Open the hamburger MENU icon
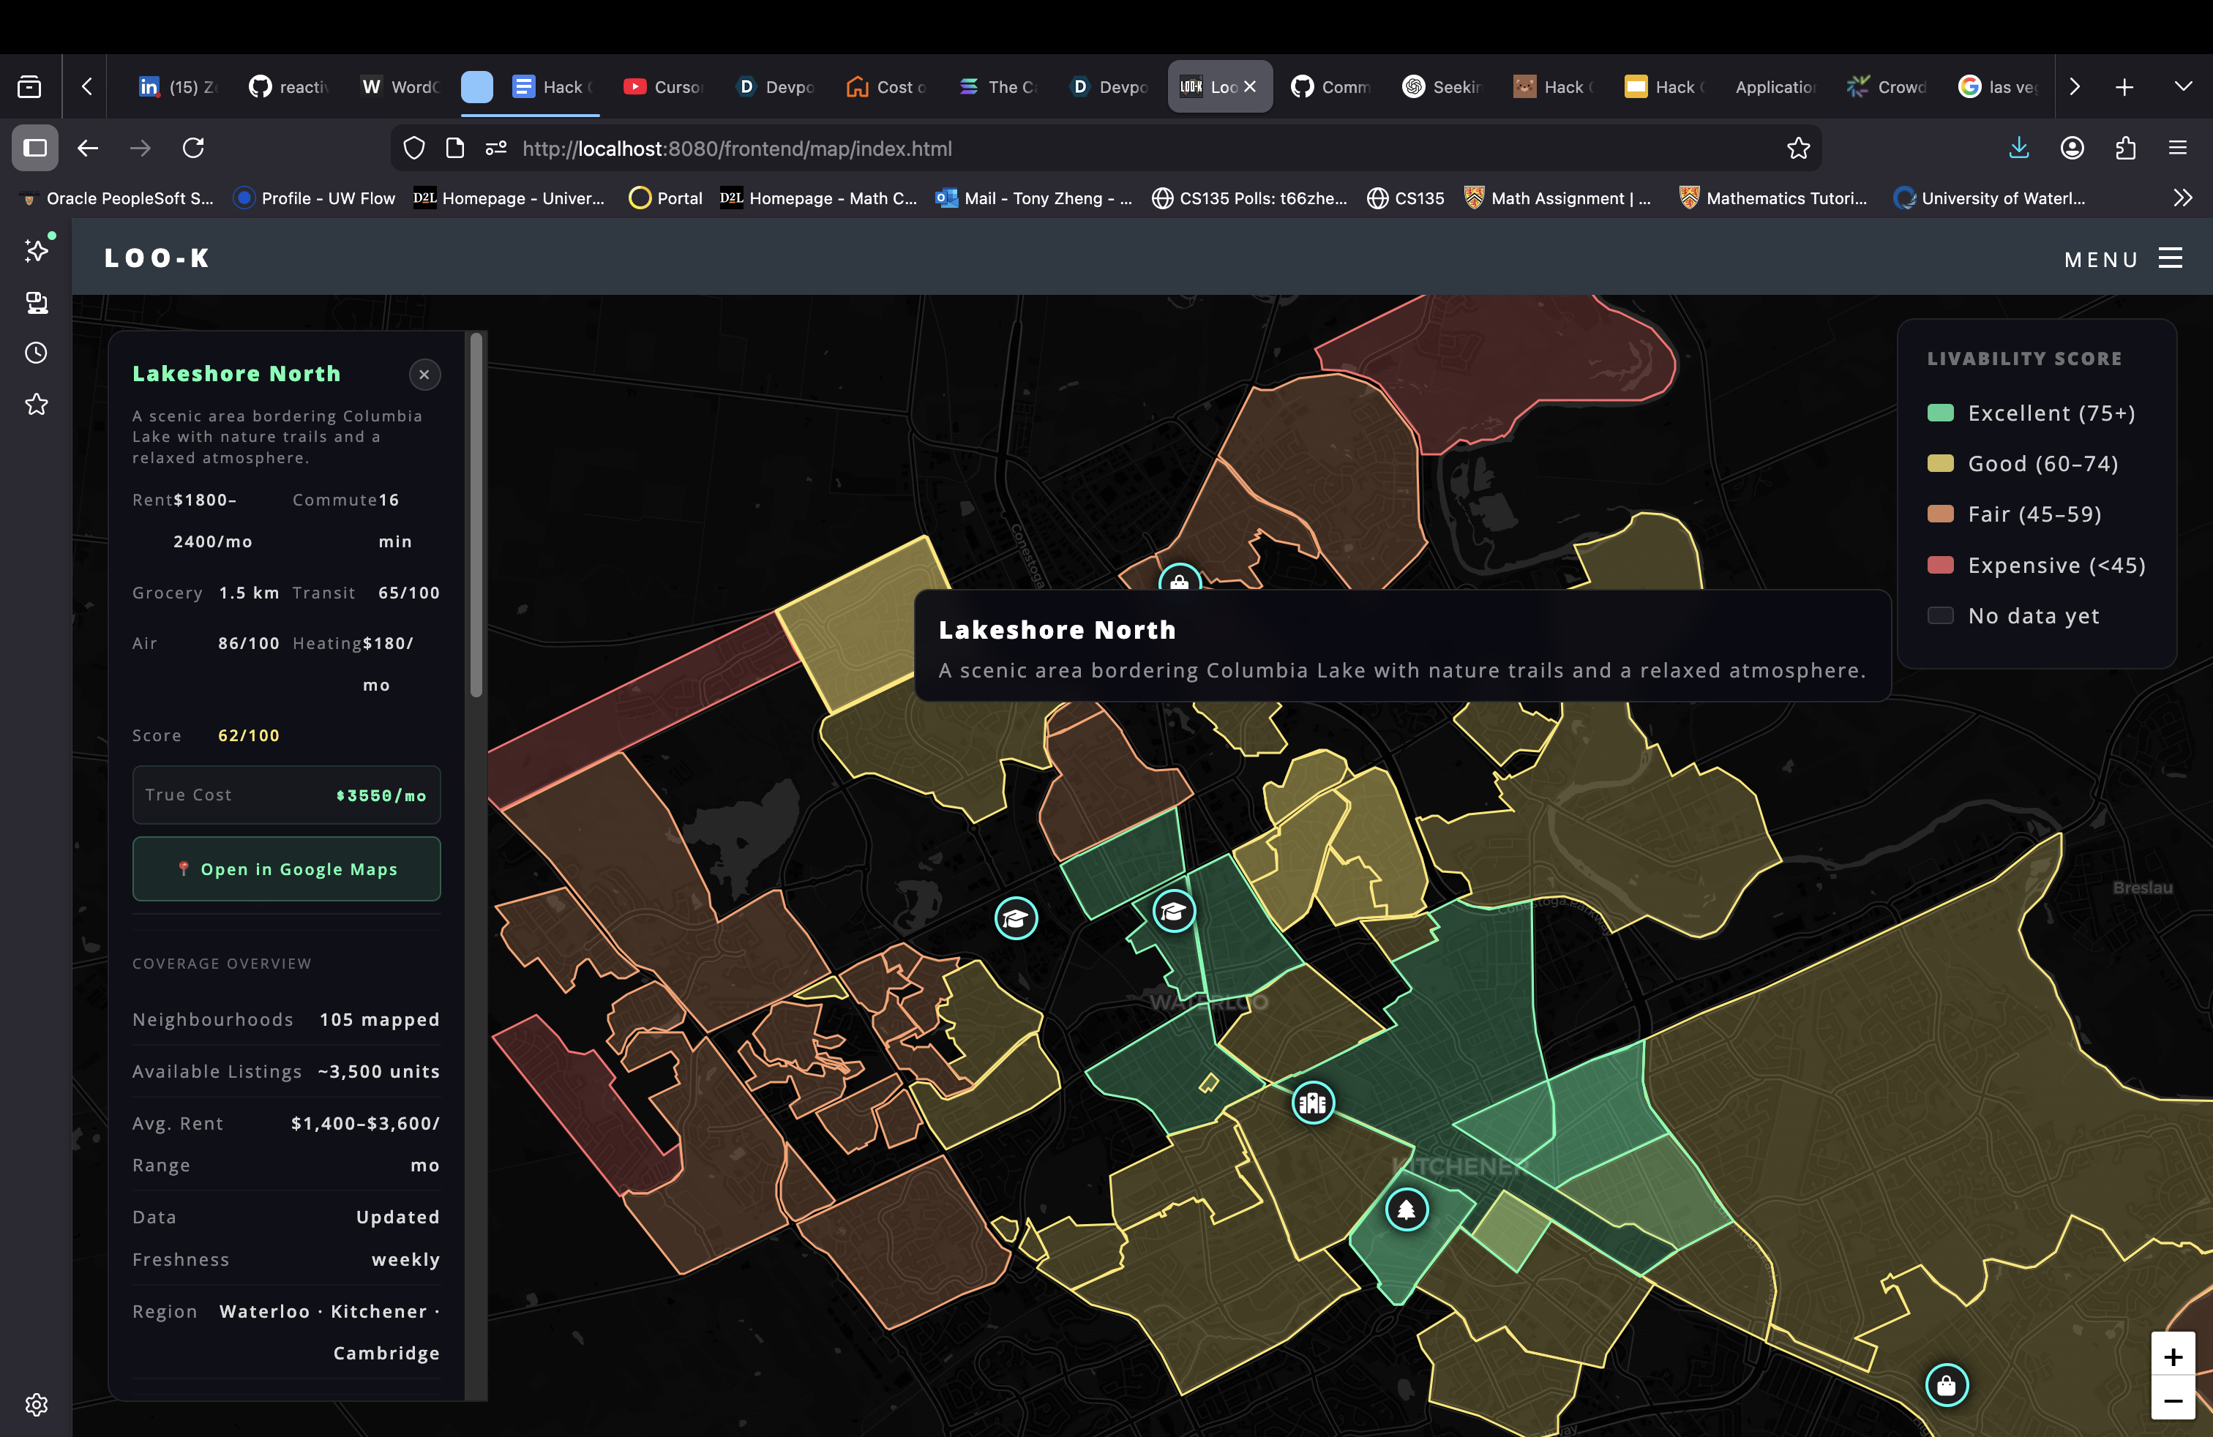Screen dimensions: 2213x1437 tap(2171, 258)
